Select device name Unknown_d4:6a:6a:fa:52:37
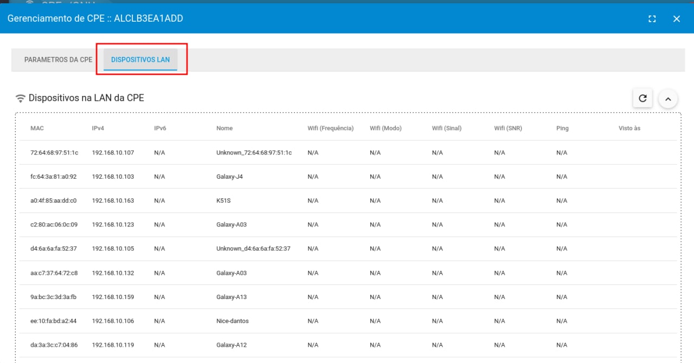Viewport: 694px width, 363px height. click(x=253, y=249)
